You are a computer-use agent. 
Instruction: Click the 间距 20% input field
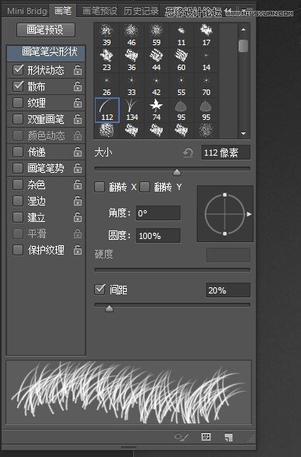[228, 290]
